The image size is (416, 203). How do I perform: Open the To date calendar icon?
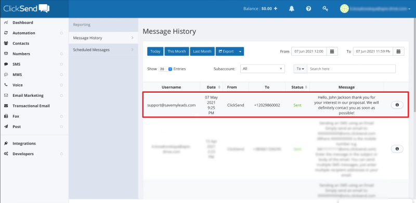[398, 52]
